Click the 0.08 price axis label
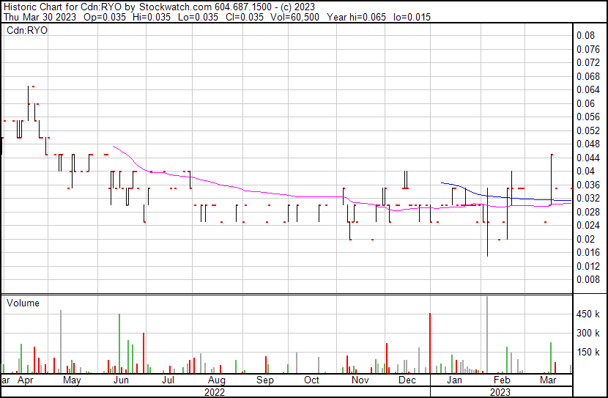The height and width of the screenshot is (398, 608). [x=585, y=35]
